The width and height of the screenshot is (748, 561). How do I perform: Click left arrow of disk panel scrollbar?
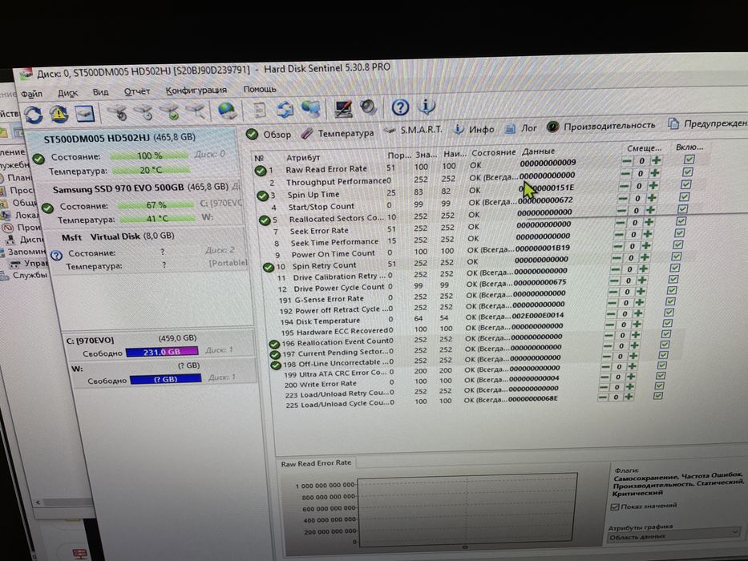click(x=38, y=502)
